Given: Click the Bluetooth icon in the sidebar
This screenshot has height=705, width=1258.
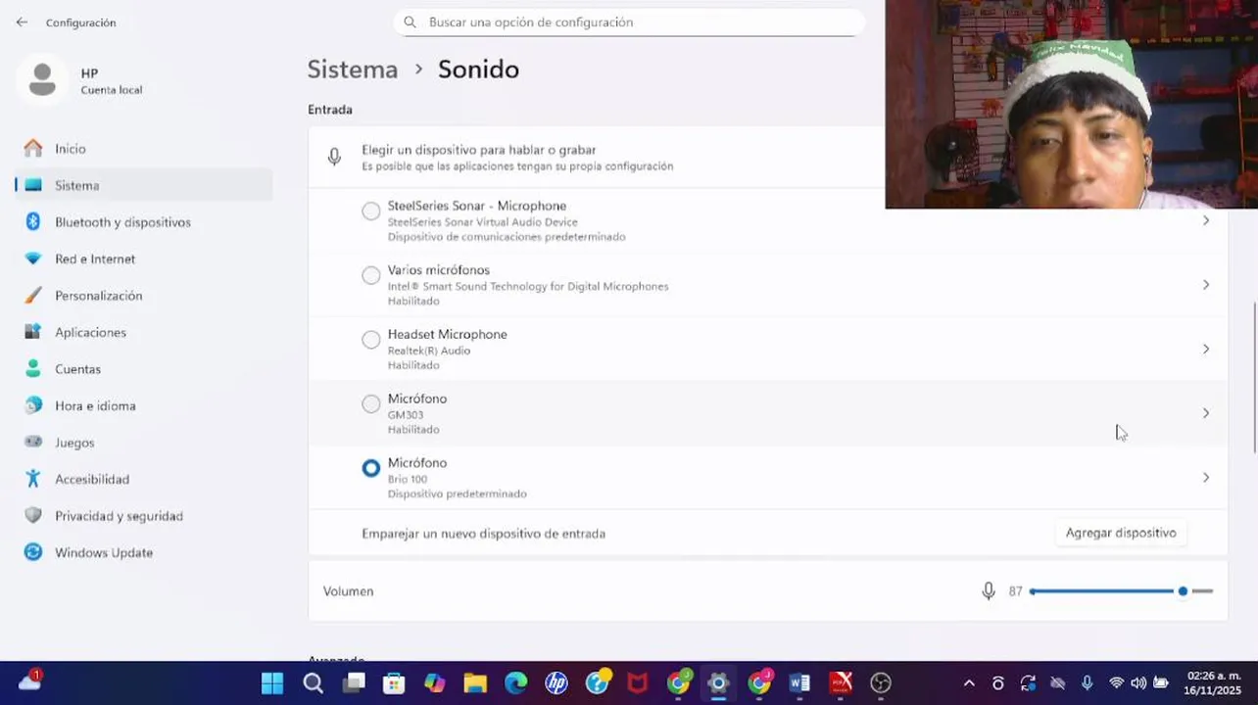Looking at the screenshot, I should point(33,221).
